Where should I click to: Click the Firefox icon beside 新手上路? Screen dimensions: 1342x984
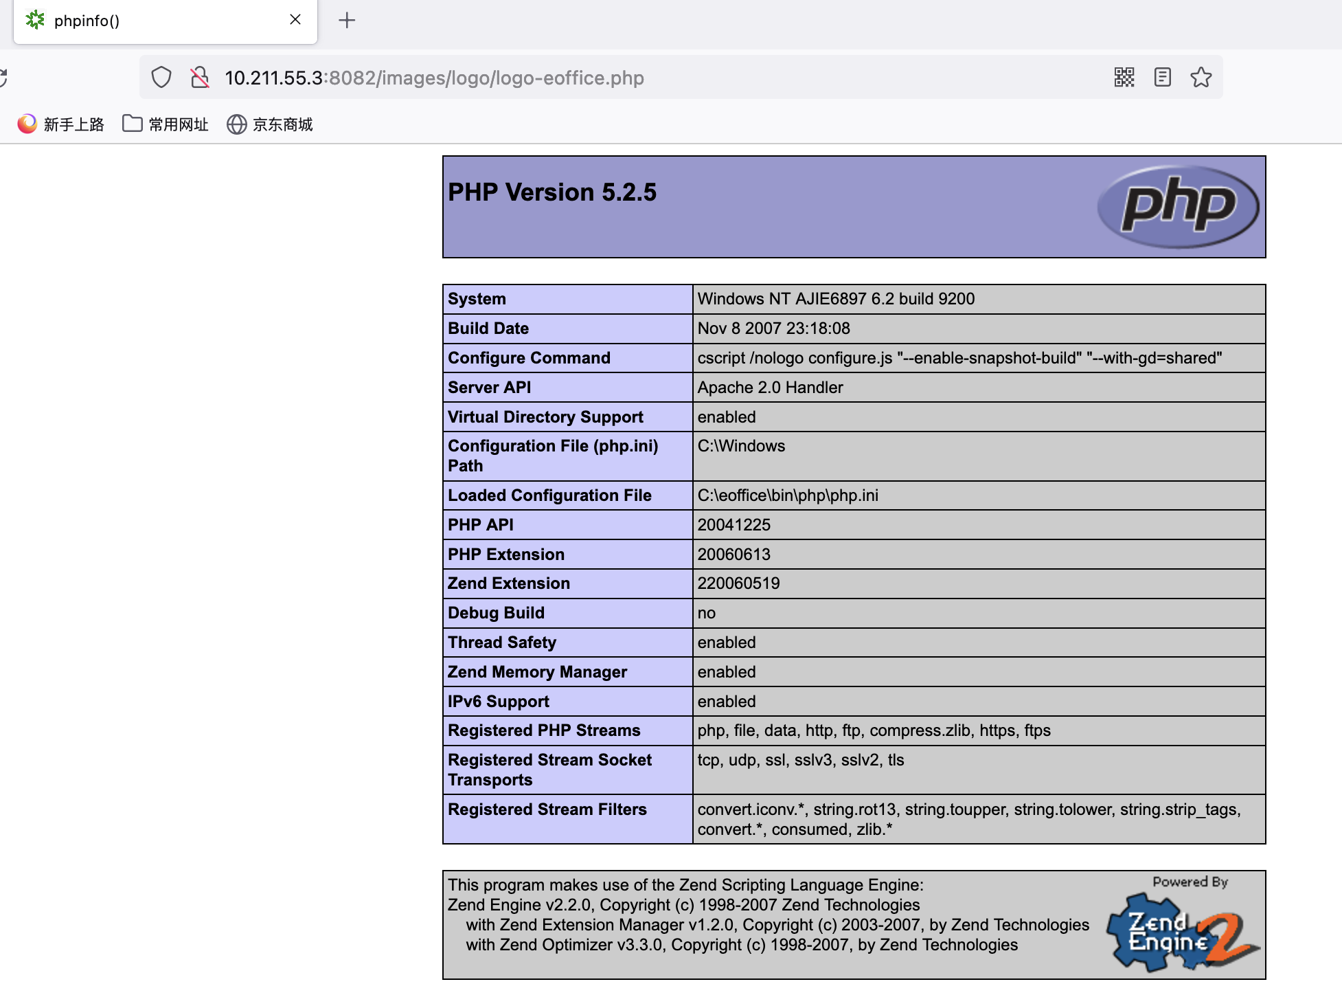[27, 124]
